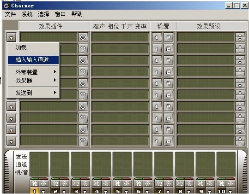Click the power icon in slot row 8
This screenshot has height=194, width=249.
click(x=83, y=118)
